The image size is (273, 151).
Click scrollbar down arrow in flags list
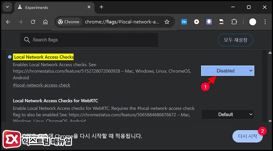(x=270, y=121)
